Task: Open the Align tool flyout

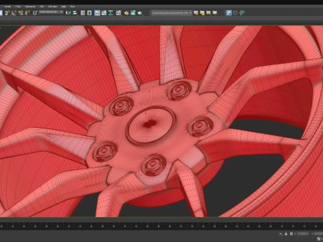Action: tap(75, 13)
